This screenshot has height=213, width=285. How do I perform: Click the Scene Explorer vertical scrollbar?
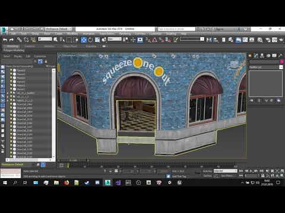(53, 113)
